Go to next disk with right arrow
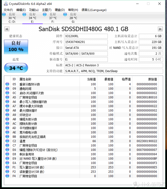The image size is (167, 189). [x=160, y=29]
